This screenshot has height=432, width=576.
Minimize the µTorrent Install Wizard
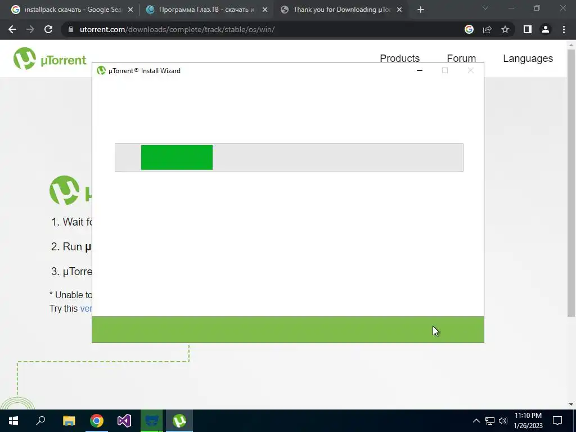pos(420,70)
